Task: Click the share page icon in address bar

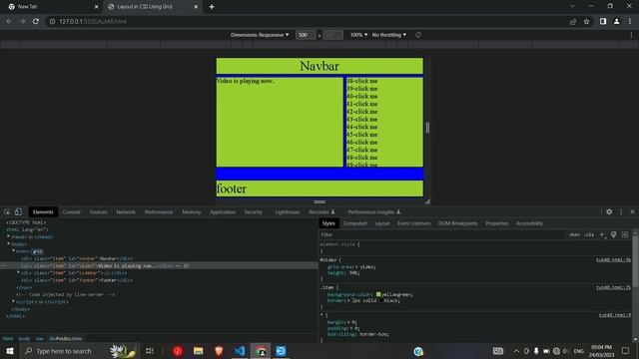Action: point(573,21)
